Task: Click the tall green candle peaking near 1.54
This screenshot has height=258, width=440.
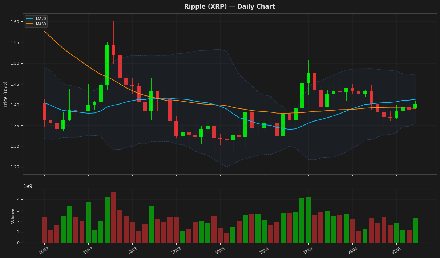Action: (107, 65)
